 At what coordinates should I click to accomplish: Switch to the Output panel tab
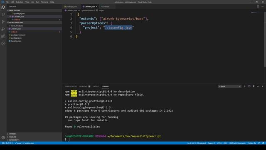coord(96,86)
